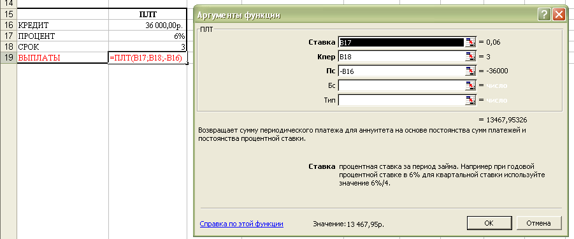Click collapse-dialog icon beside Пс field
Viewport: 574px width, 239px height.
tap(470, 71)
